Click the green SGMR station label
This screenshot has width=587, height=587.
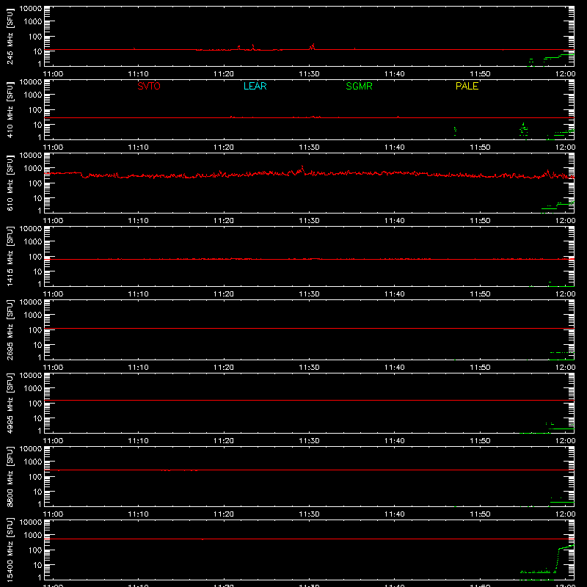(359, 86)
